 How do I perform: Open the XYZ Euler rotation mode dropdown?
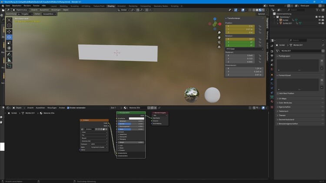click(243, 49)
